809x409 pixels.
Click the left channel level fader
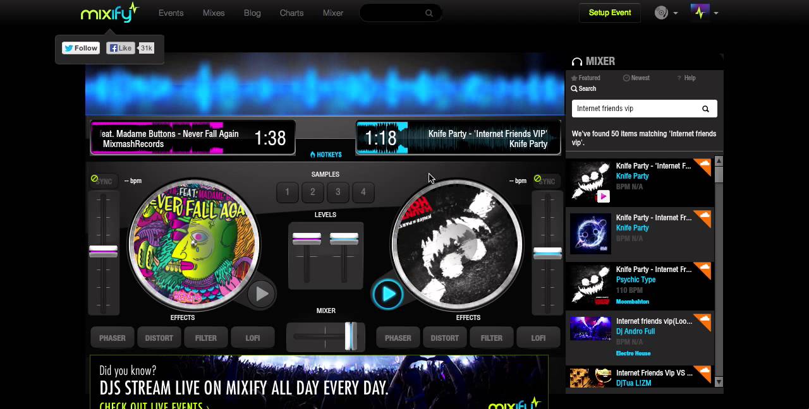pyautogui.click(x=307, y=239)
